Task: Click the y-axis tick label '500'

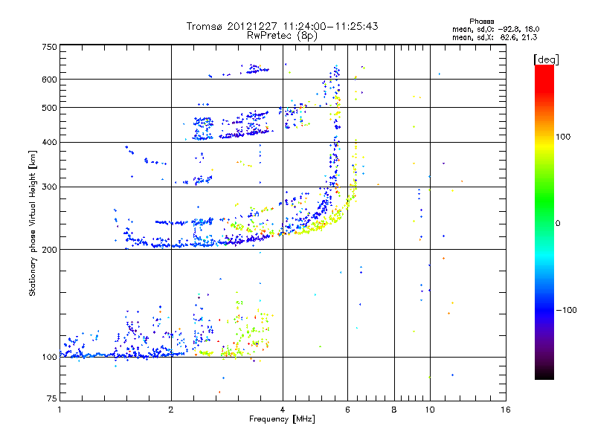Action: [49, 108]
